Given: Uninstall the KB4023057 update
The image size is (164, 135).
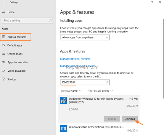Looking at the screenshot, I should click(x=130, y=119).
